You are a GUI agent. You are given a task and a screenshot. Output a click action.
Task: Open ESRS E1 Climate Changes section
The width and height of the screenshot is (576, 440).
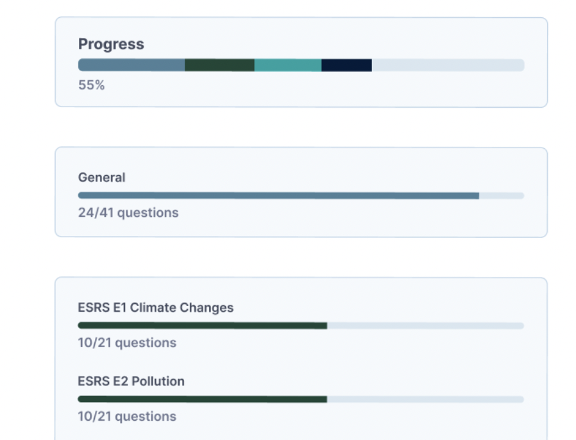click(x=156, y=308)
